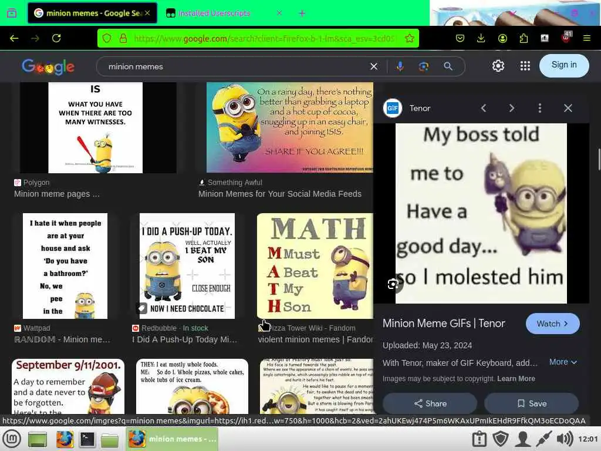Open file manager folder in taskbar
Screen dimensions: 601x451
point(110,440)
